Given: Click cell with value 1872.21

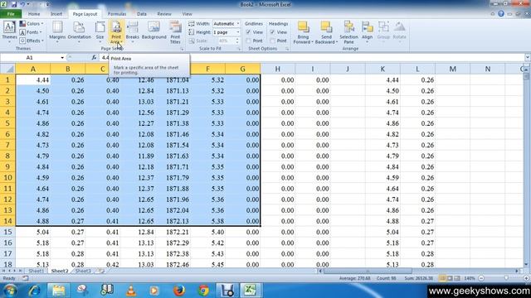Looking at the screenshot, I should (173, 232).
